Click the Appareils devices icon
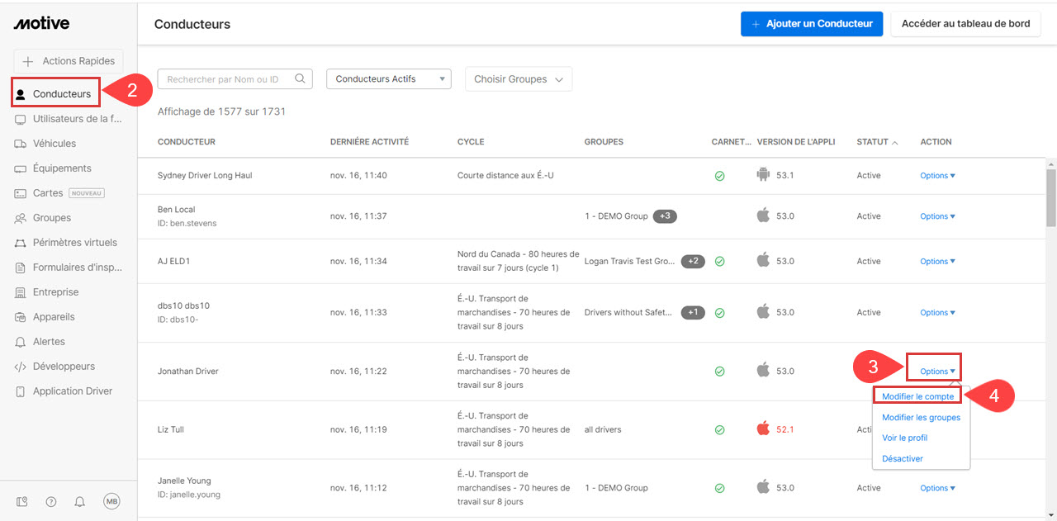 [21, 317]
